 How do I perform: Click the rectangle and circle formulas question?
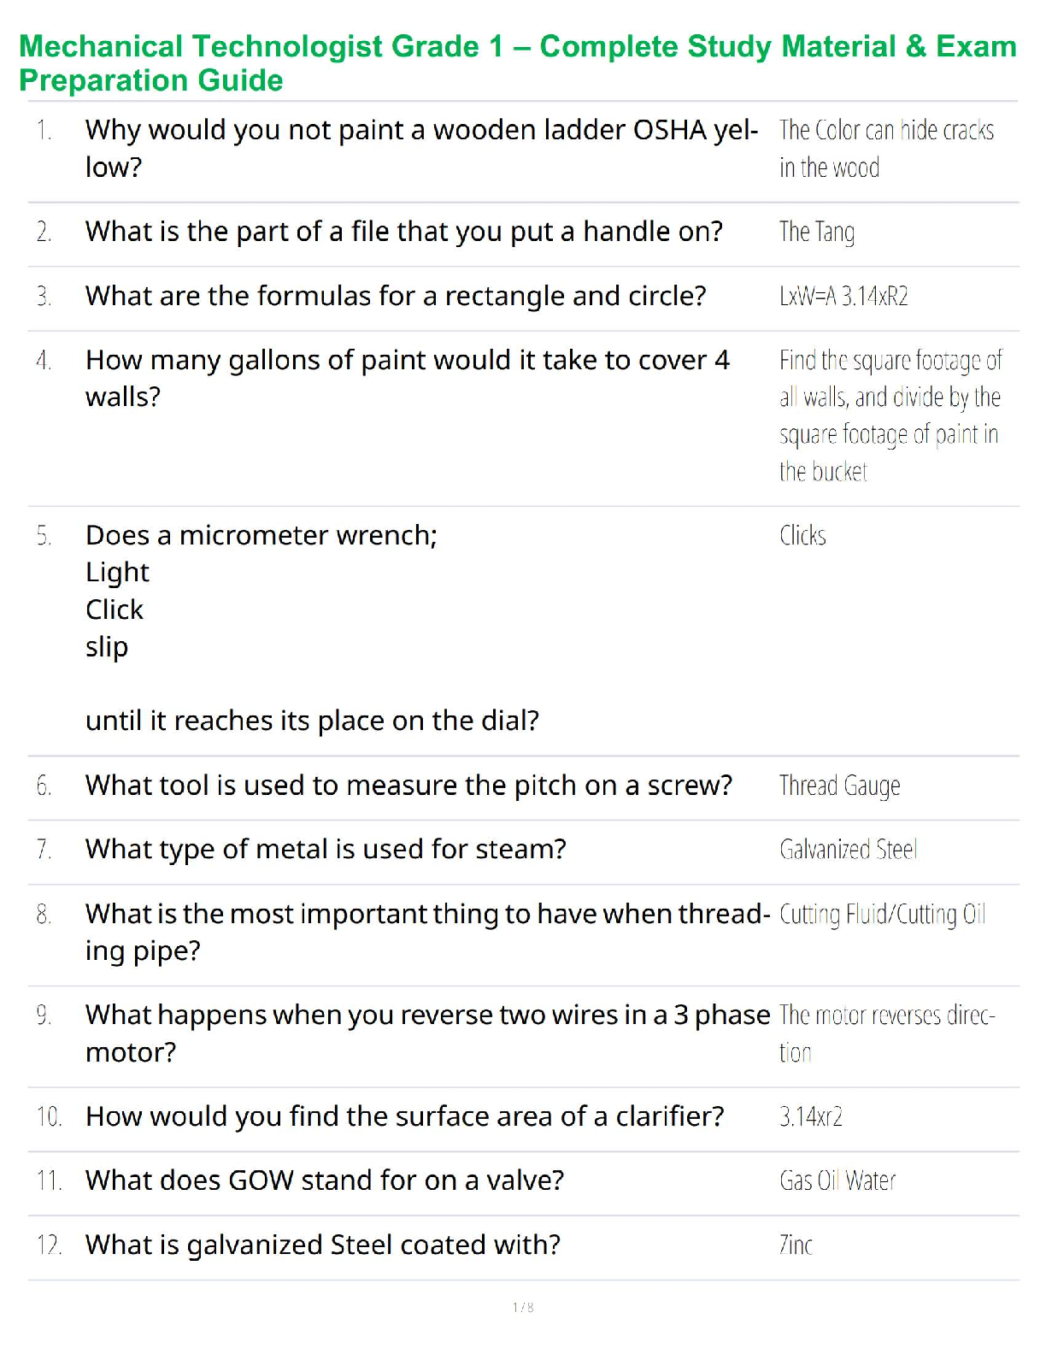(x=396, y=296)
